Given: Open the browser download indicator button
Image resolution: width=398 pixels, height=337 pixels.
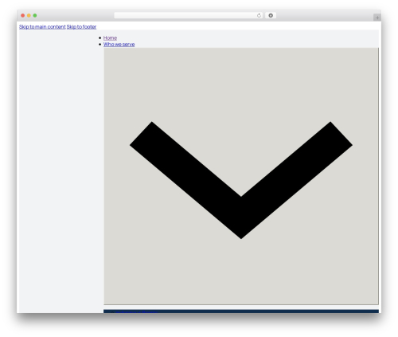Looking at the screenshot, I should 271,15.
